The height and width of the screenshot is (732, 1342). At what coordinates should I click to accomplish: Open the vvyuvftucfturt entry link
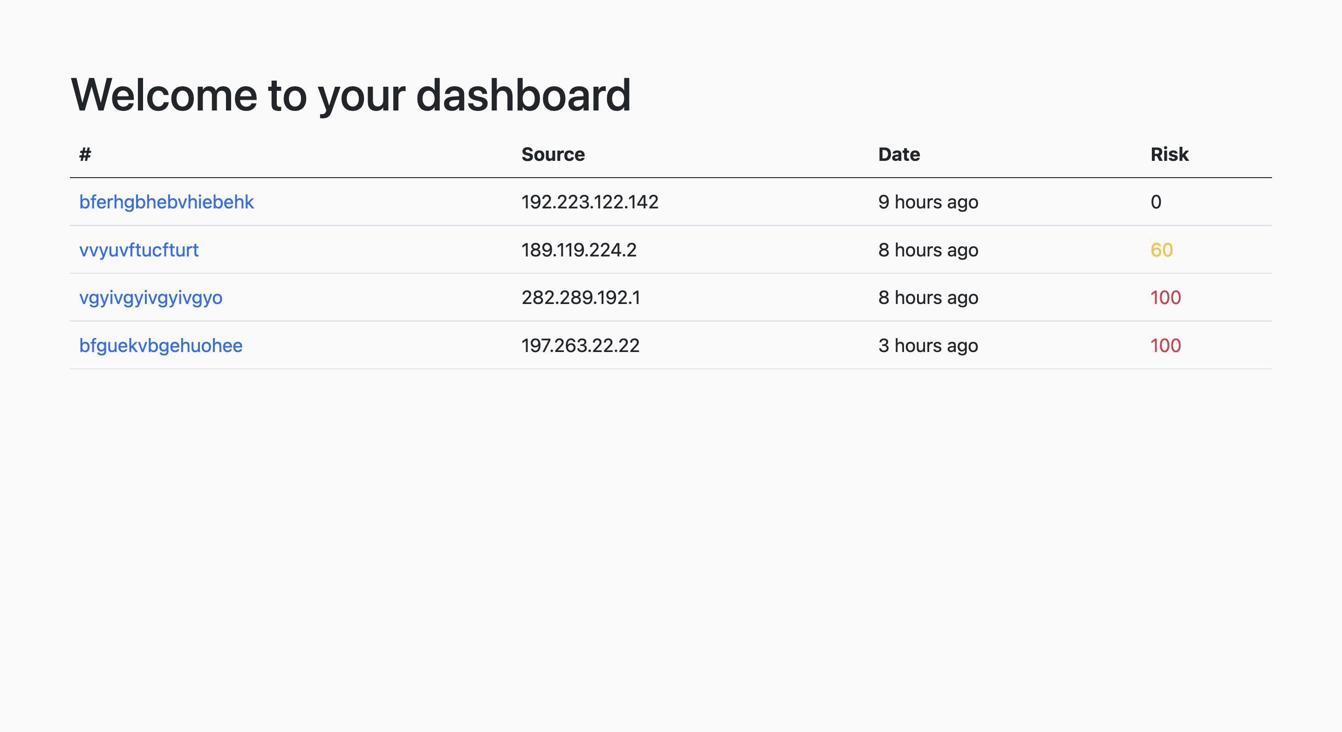point(138,250)
